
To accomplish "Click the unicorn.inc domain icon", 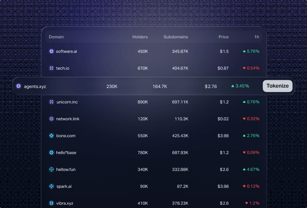I will pyautogui.click(x=51, y=102).
